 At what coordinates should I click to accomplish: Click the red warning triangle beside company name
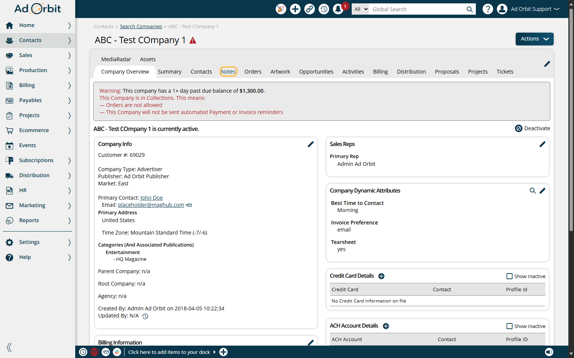(193, 41)
